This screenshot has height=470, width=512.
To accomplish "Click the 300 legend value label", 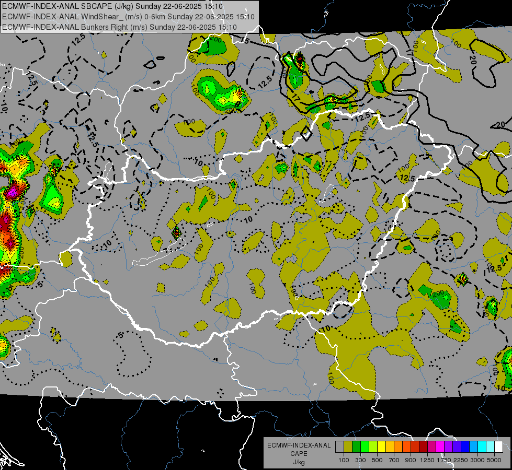I will click(x=360, y=460).
